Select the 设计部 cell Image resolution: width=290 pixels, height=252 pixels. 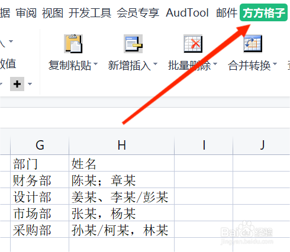pos(40,196)
